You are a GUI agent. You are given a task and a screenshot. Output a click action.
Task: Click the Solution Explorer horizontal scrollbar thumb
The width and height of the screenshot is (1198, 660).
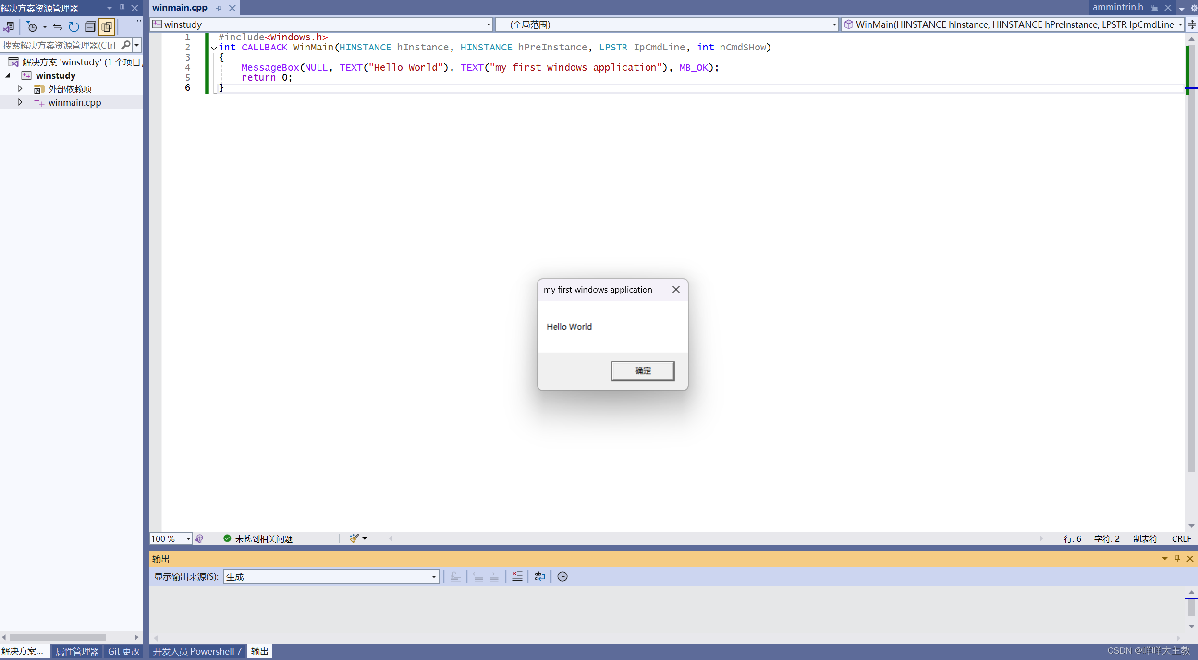(x=58, y=637)
